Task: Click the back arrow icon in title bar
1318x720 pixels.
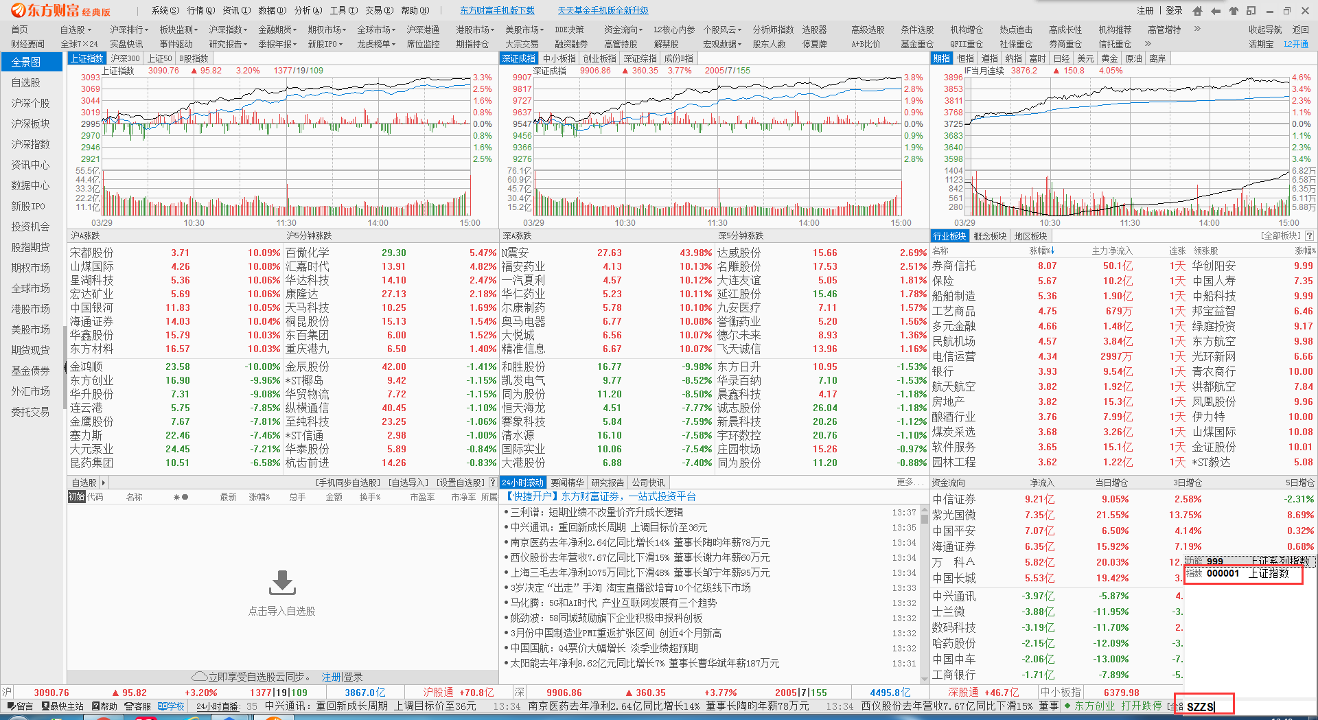Action: tap(1215, 10)
